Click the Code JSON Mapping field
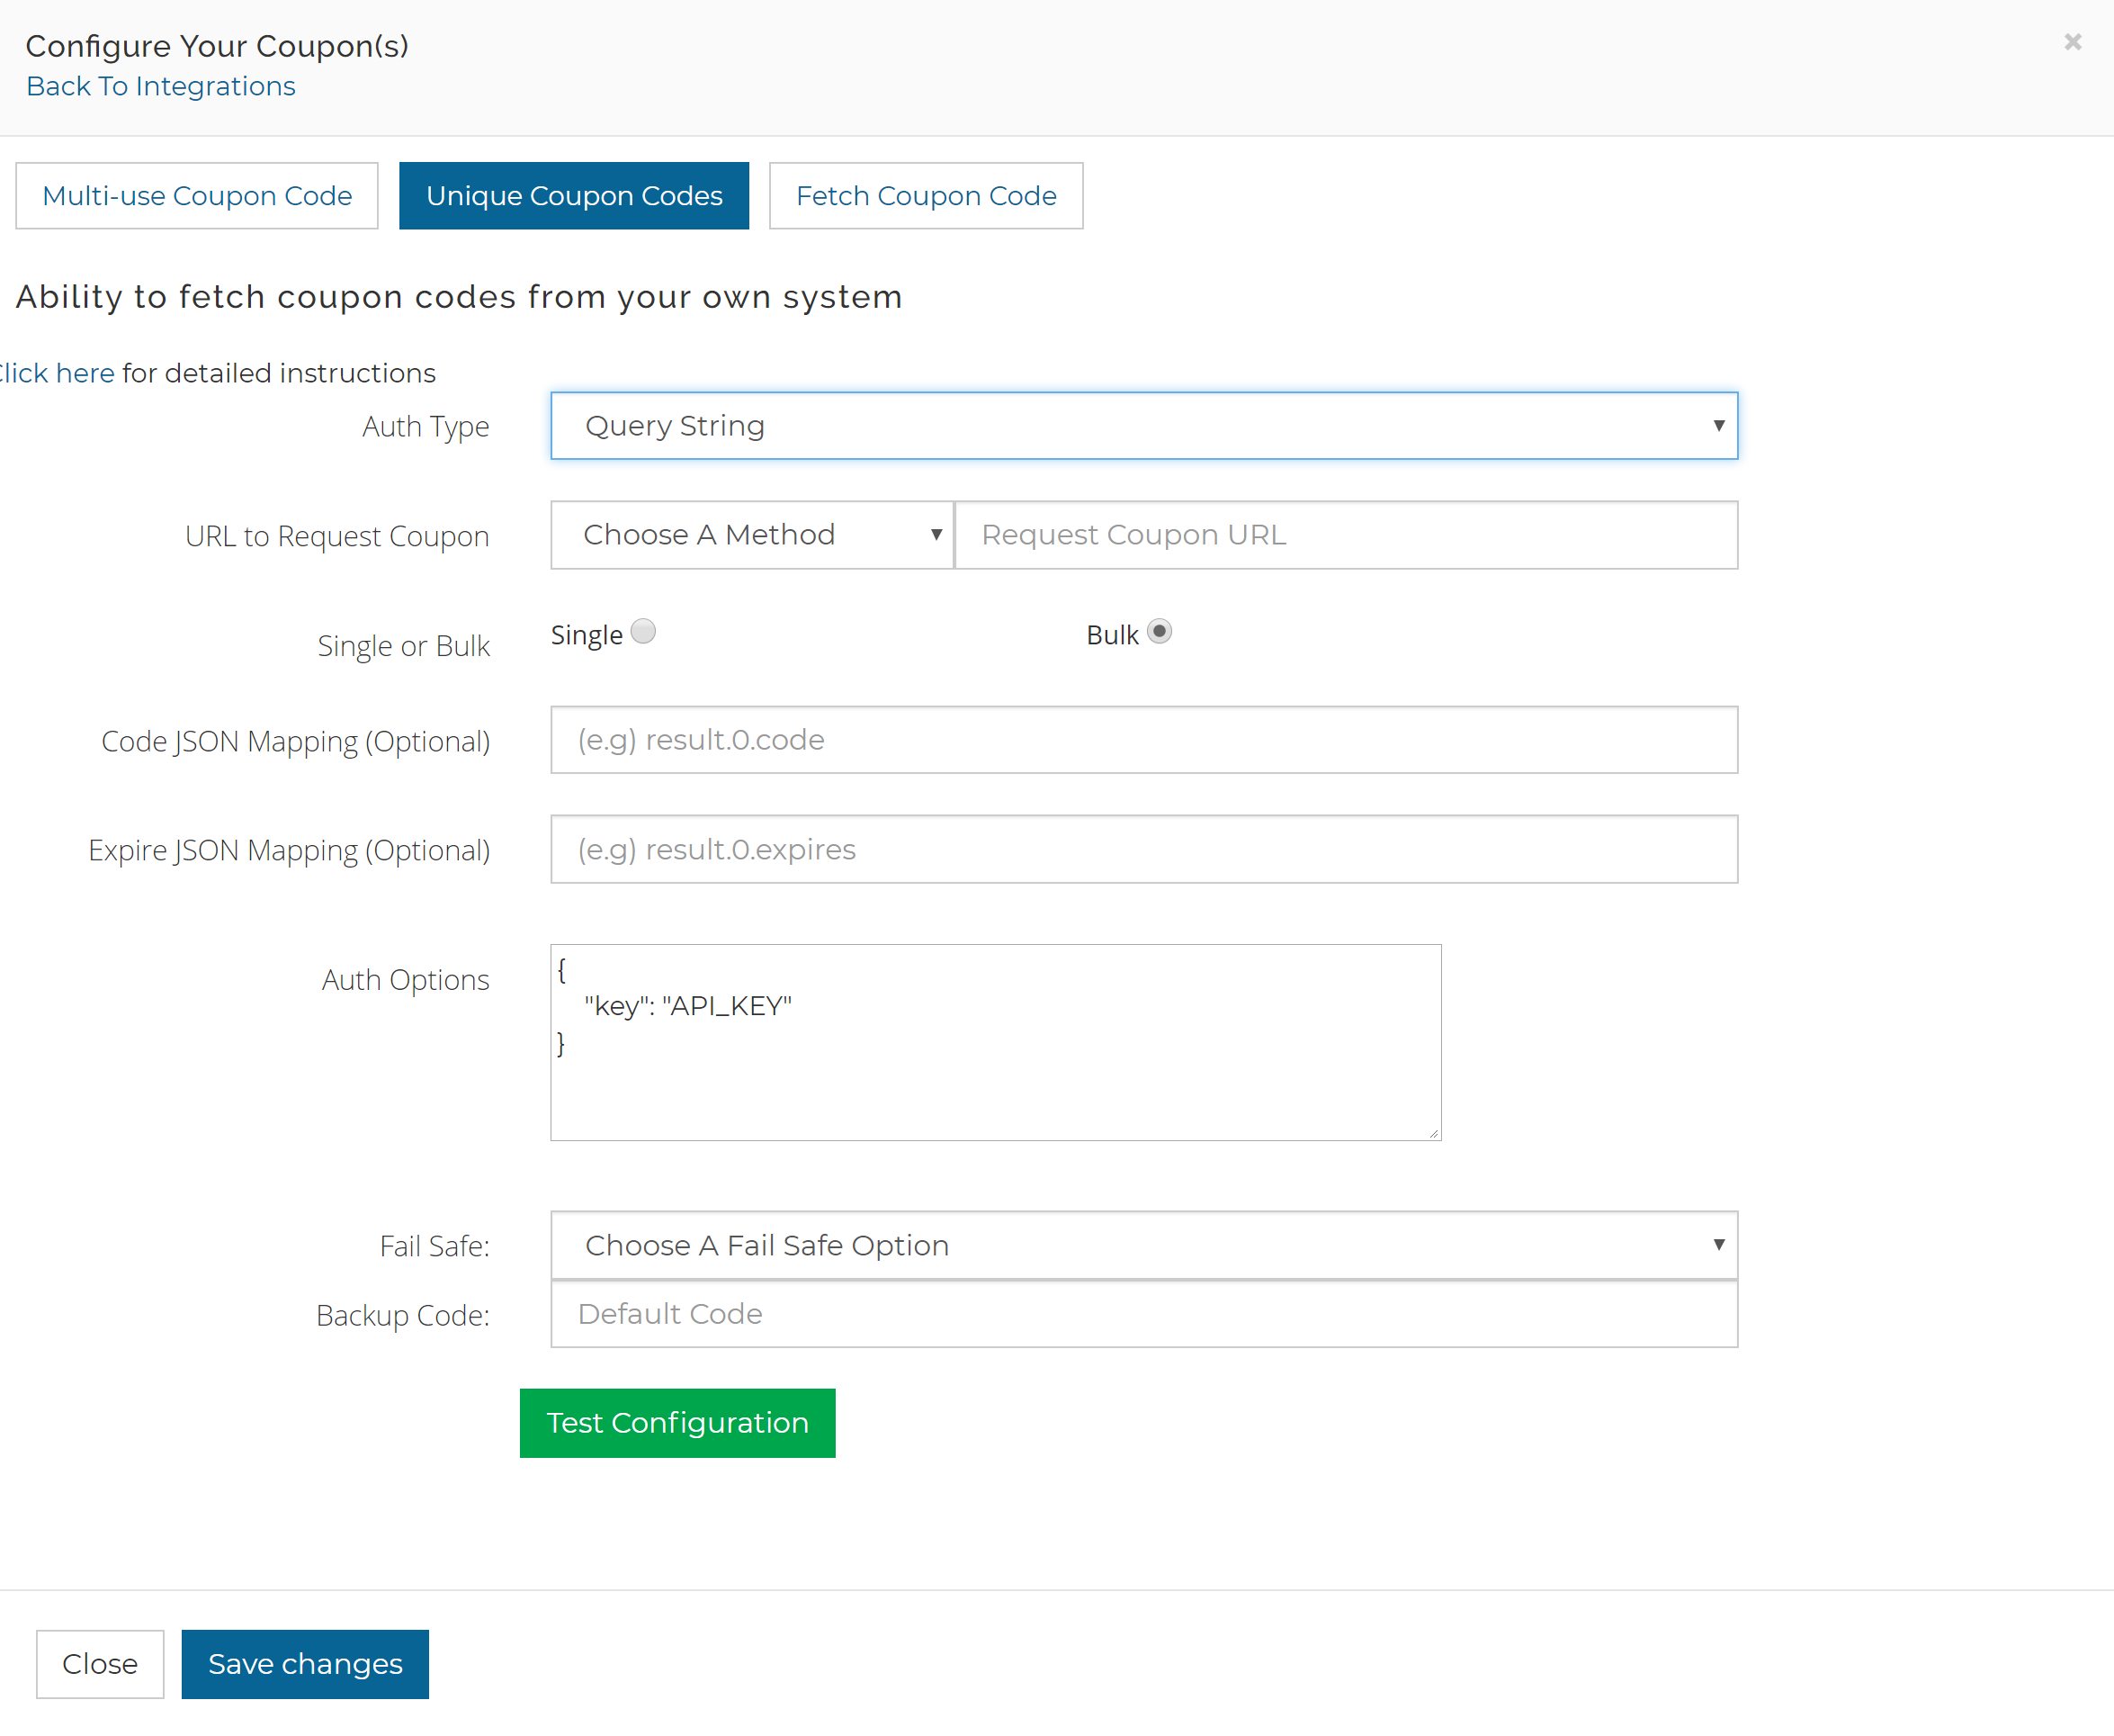 click(1143, 739)
